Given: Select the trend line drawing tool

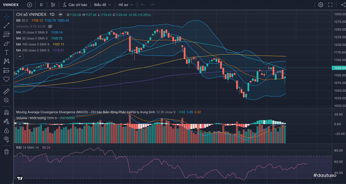Looking at the screenshot, I should 6,25.
